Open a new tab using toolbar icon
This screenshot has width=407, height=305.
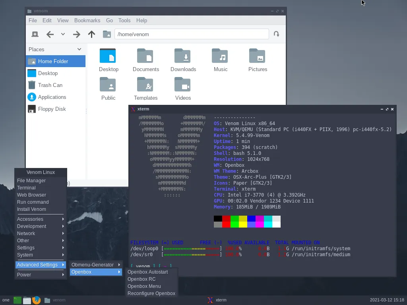click(x=35, y=34)
